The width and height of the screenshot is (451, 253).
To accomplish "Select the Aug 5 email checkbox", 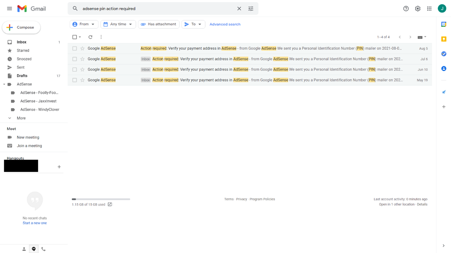I will (x=75, y=48).
